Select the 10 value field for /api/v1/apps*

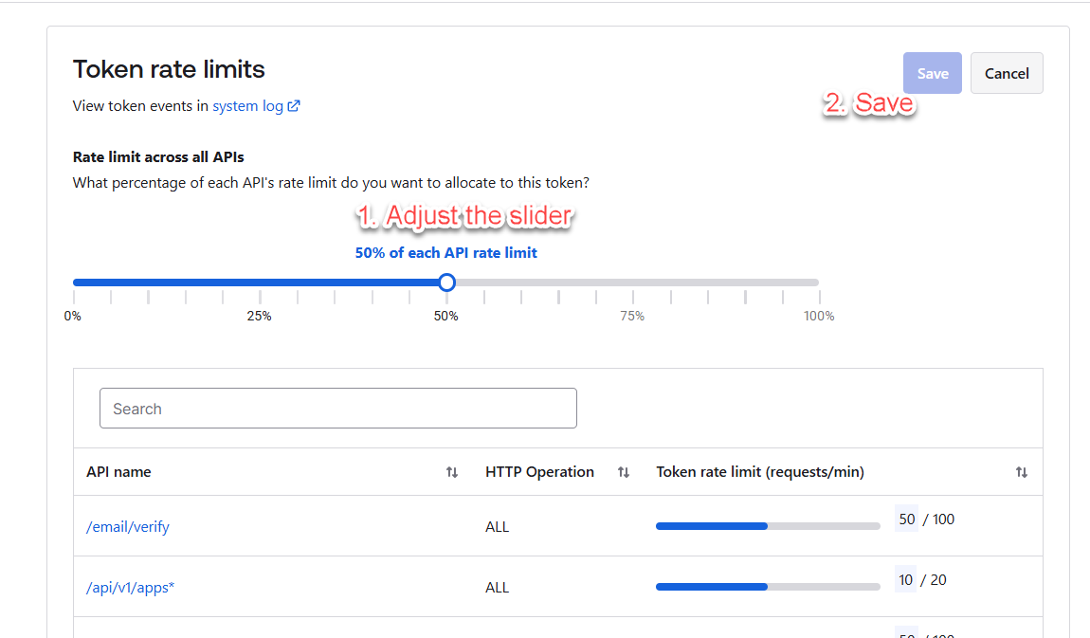pyautogui.click(x=906, y=580)
